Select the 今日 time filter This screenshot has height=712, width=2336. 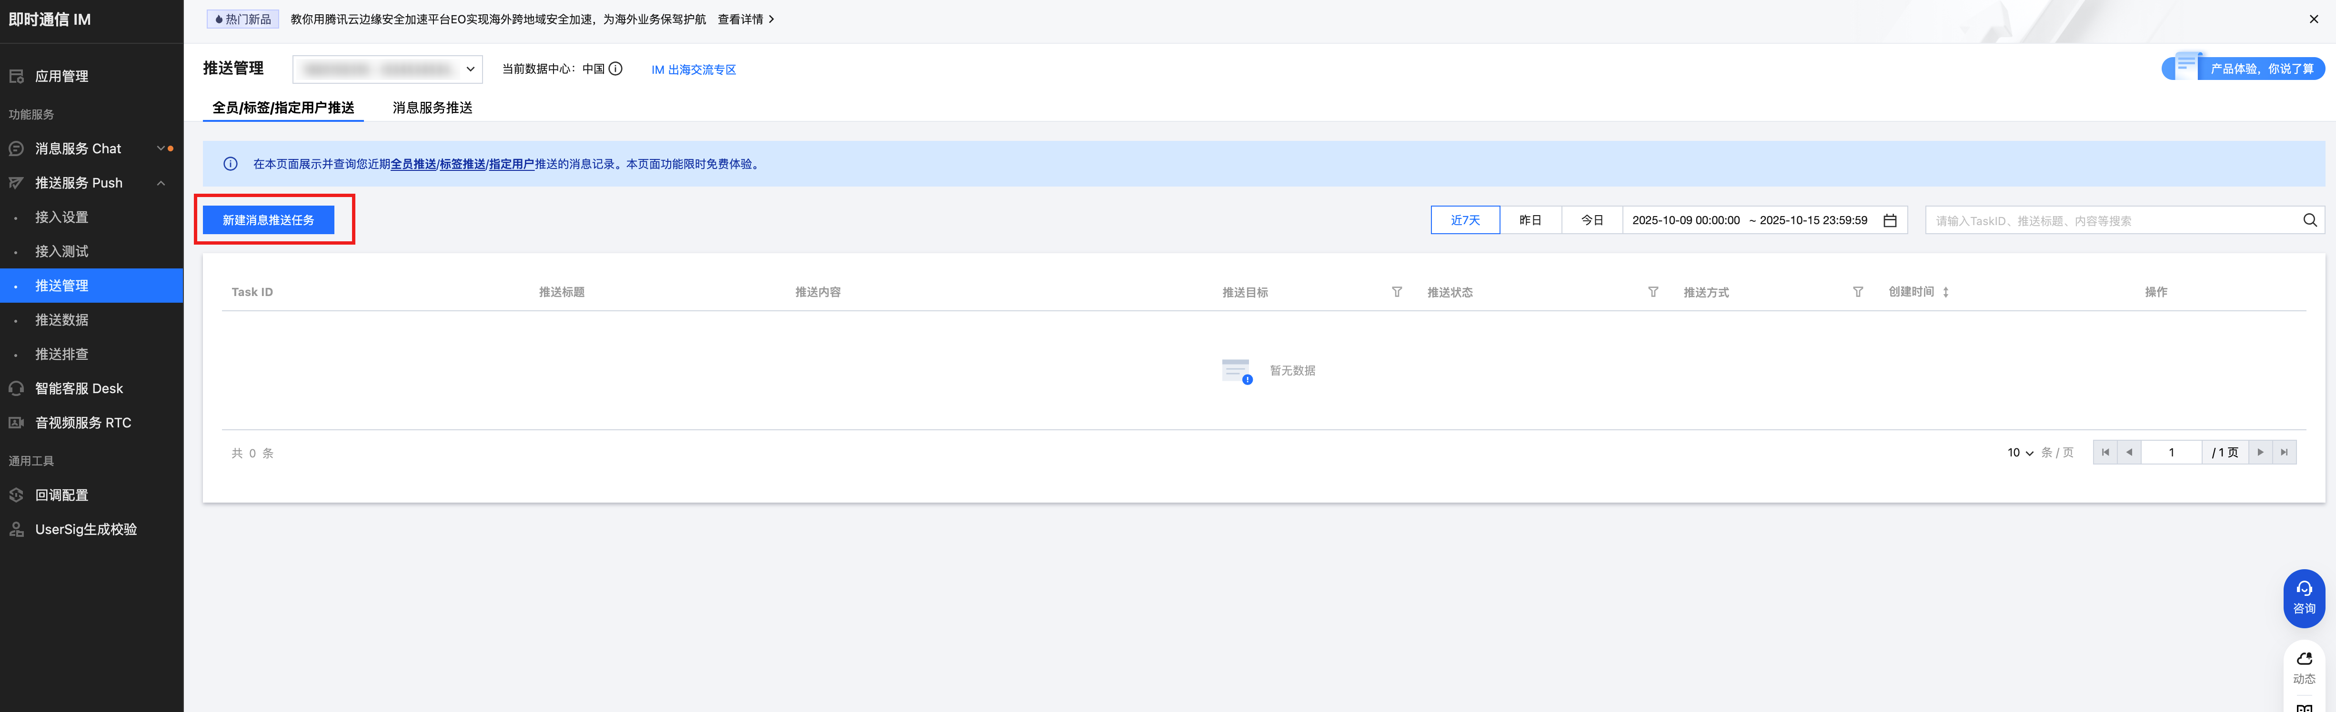coord(1591,220)
